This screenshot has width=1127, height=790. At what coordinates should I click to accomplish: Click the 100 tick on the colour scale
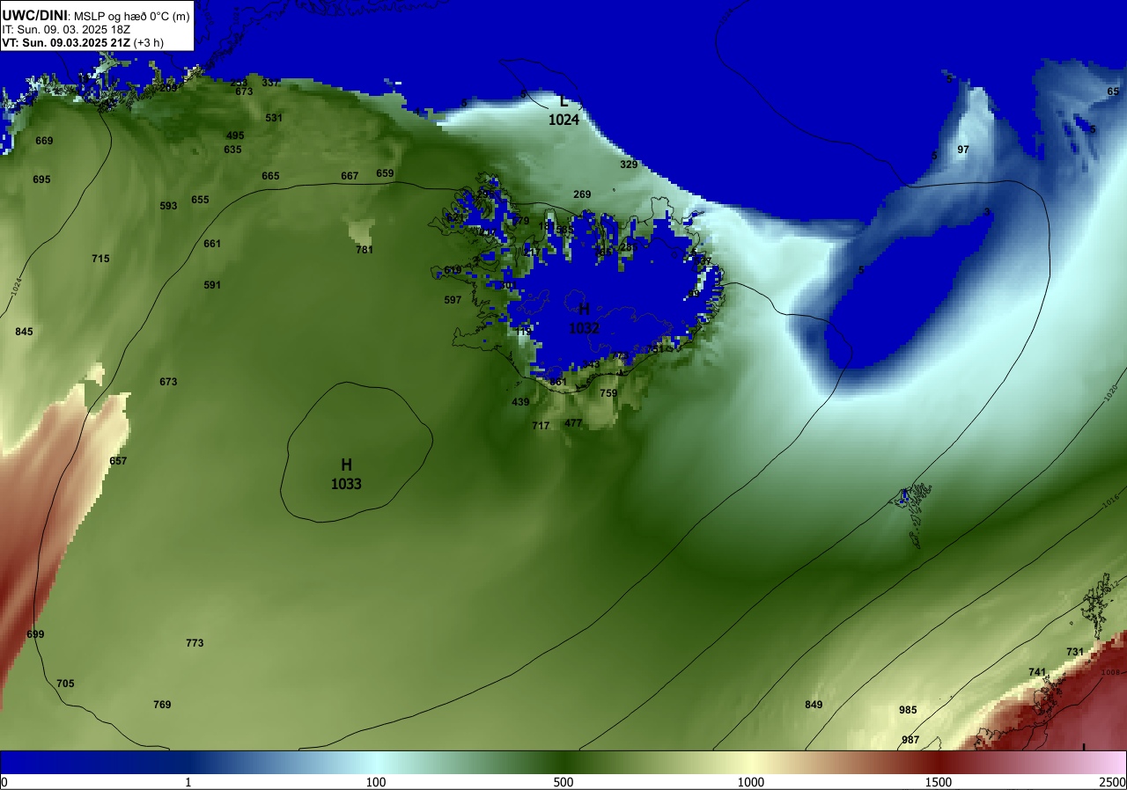click(376, 782)
